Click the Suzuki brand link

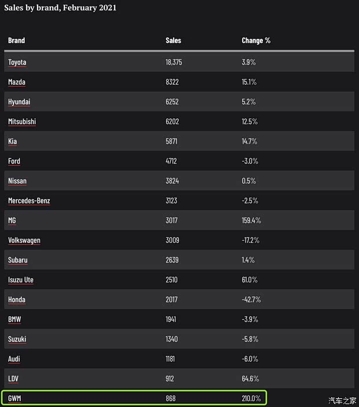[x=17, y=339]
